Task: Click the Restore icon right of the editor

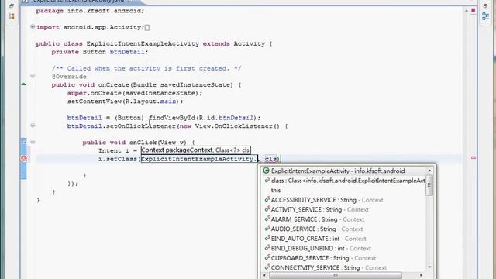Action: [485, 6]
